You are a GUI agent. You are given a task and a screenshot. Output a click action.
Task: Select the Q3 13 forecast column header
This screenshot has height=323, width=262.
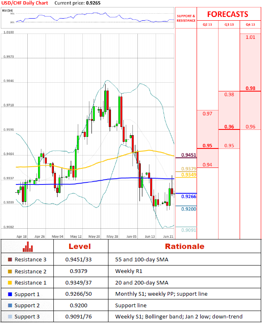coord(229,24)
